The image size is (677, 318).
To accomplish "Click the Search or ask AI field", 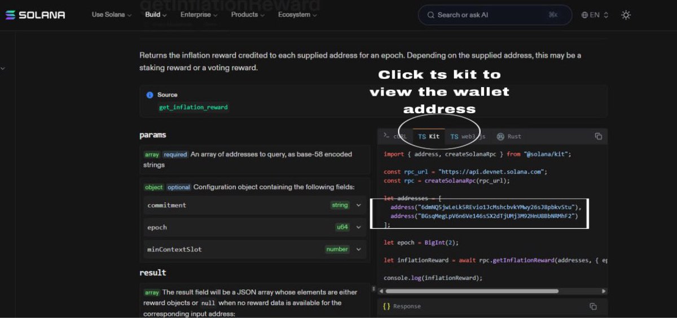I will pos(495,15).
